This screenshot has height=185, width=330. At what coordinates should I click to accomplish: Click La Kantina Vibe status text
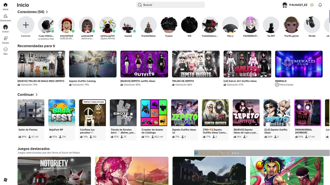coord(46,39)
